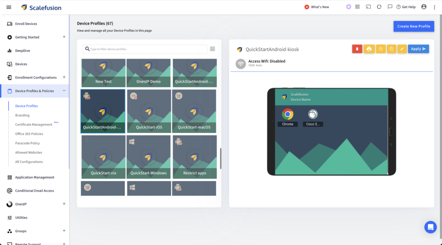The width and height of the screenshot is (442, 245).
Task: Click Get Help
Action: coord(406,7)
